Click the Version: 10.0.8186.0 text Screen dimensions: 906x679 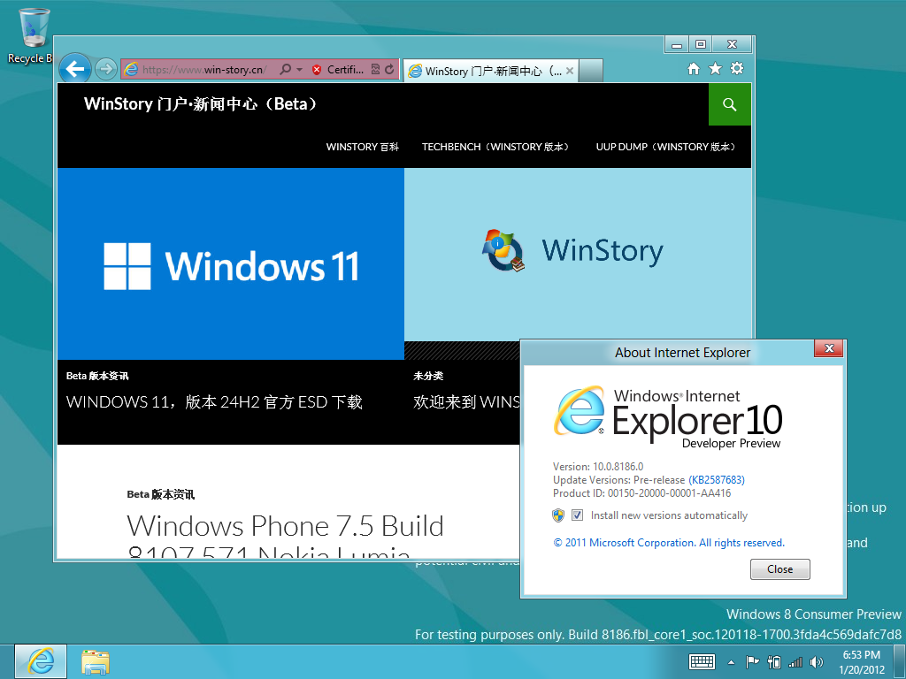pyautogui.click(x=598, y=467)
